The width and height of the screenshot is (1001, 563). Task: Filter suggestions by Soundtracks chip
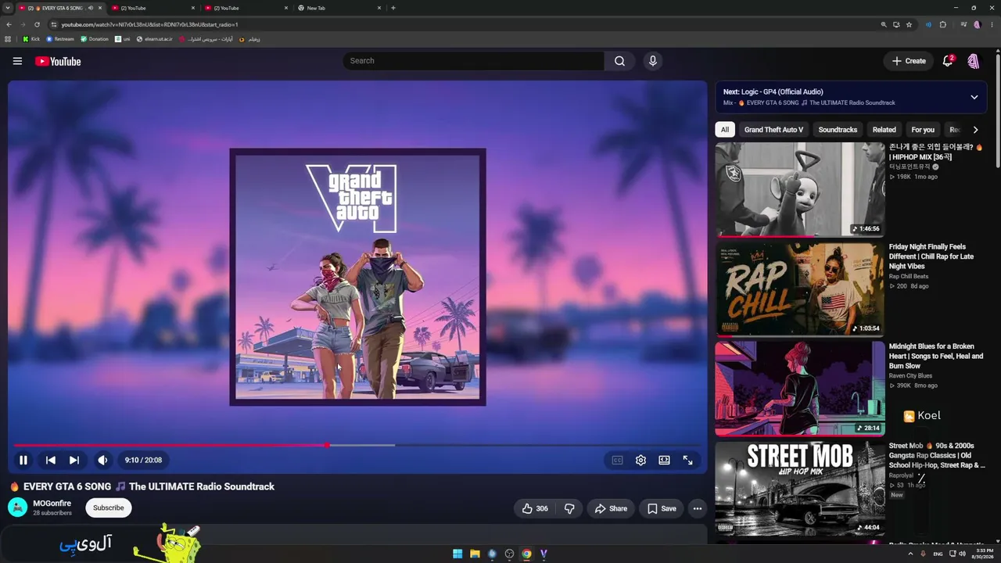coord(838,130)
